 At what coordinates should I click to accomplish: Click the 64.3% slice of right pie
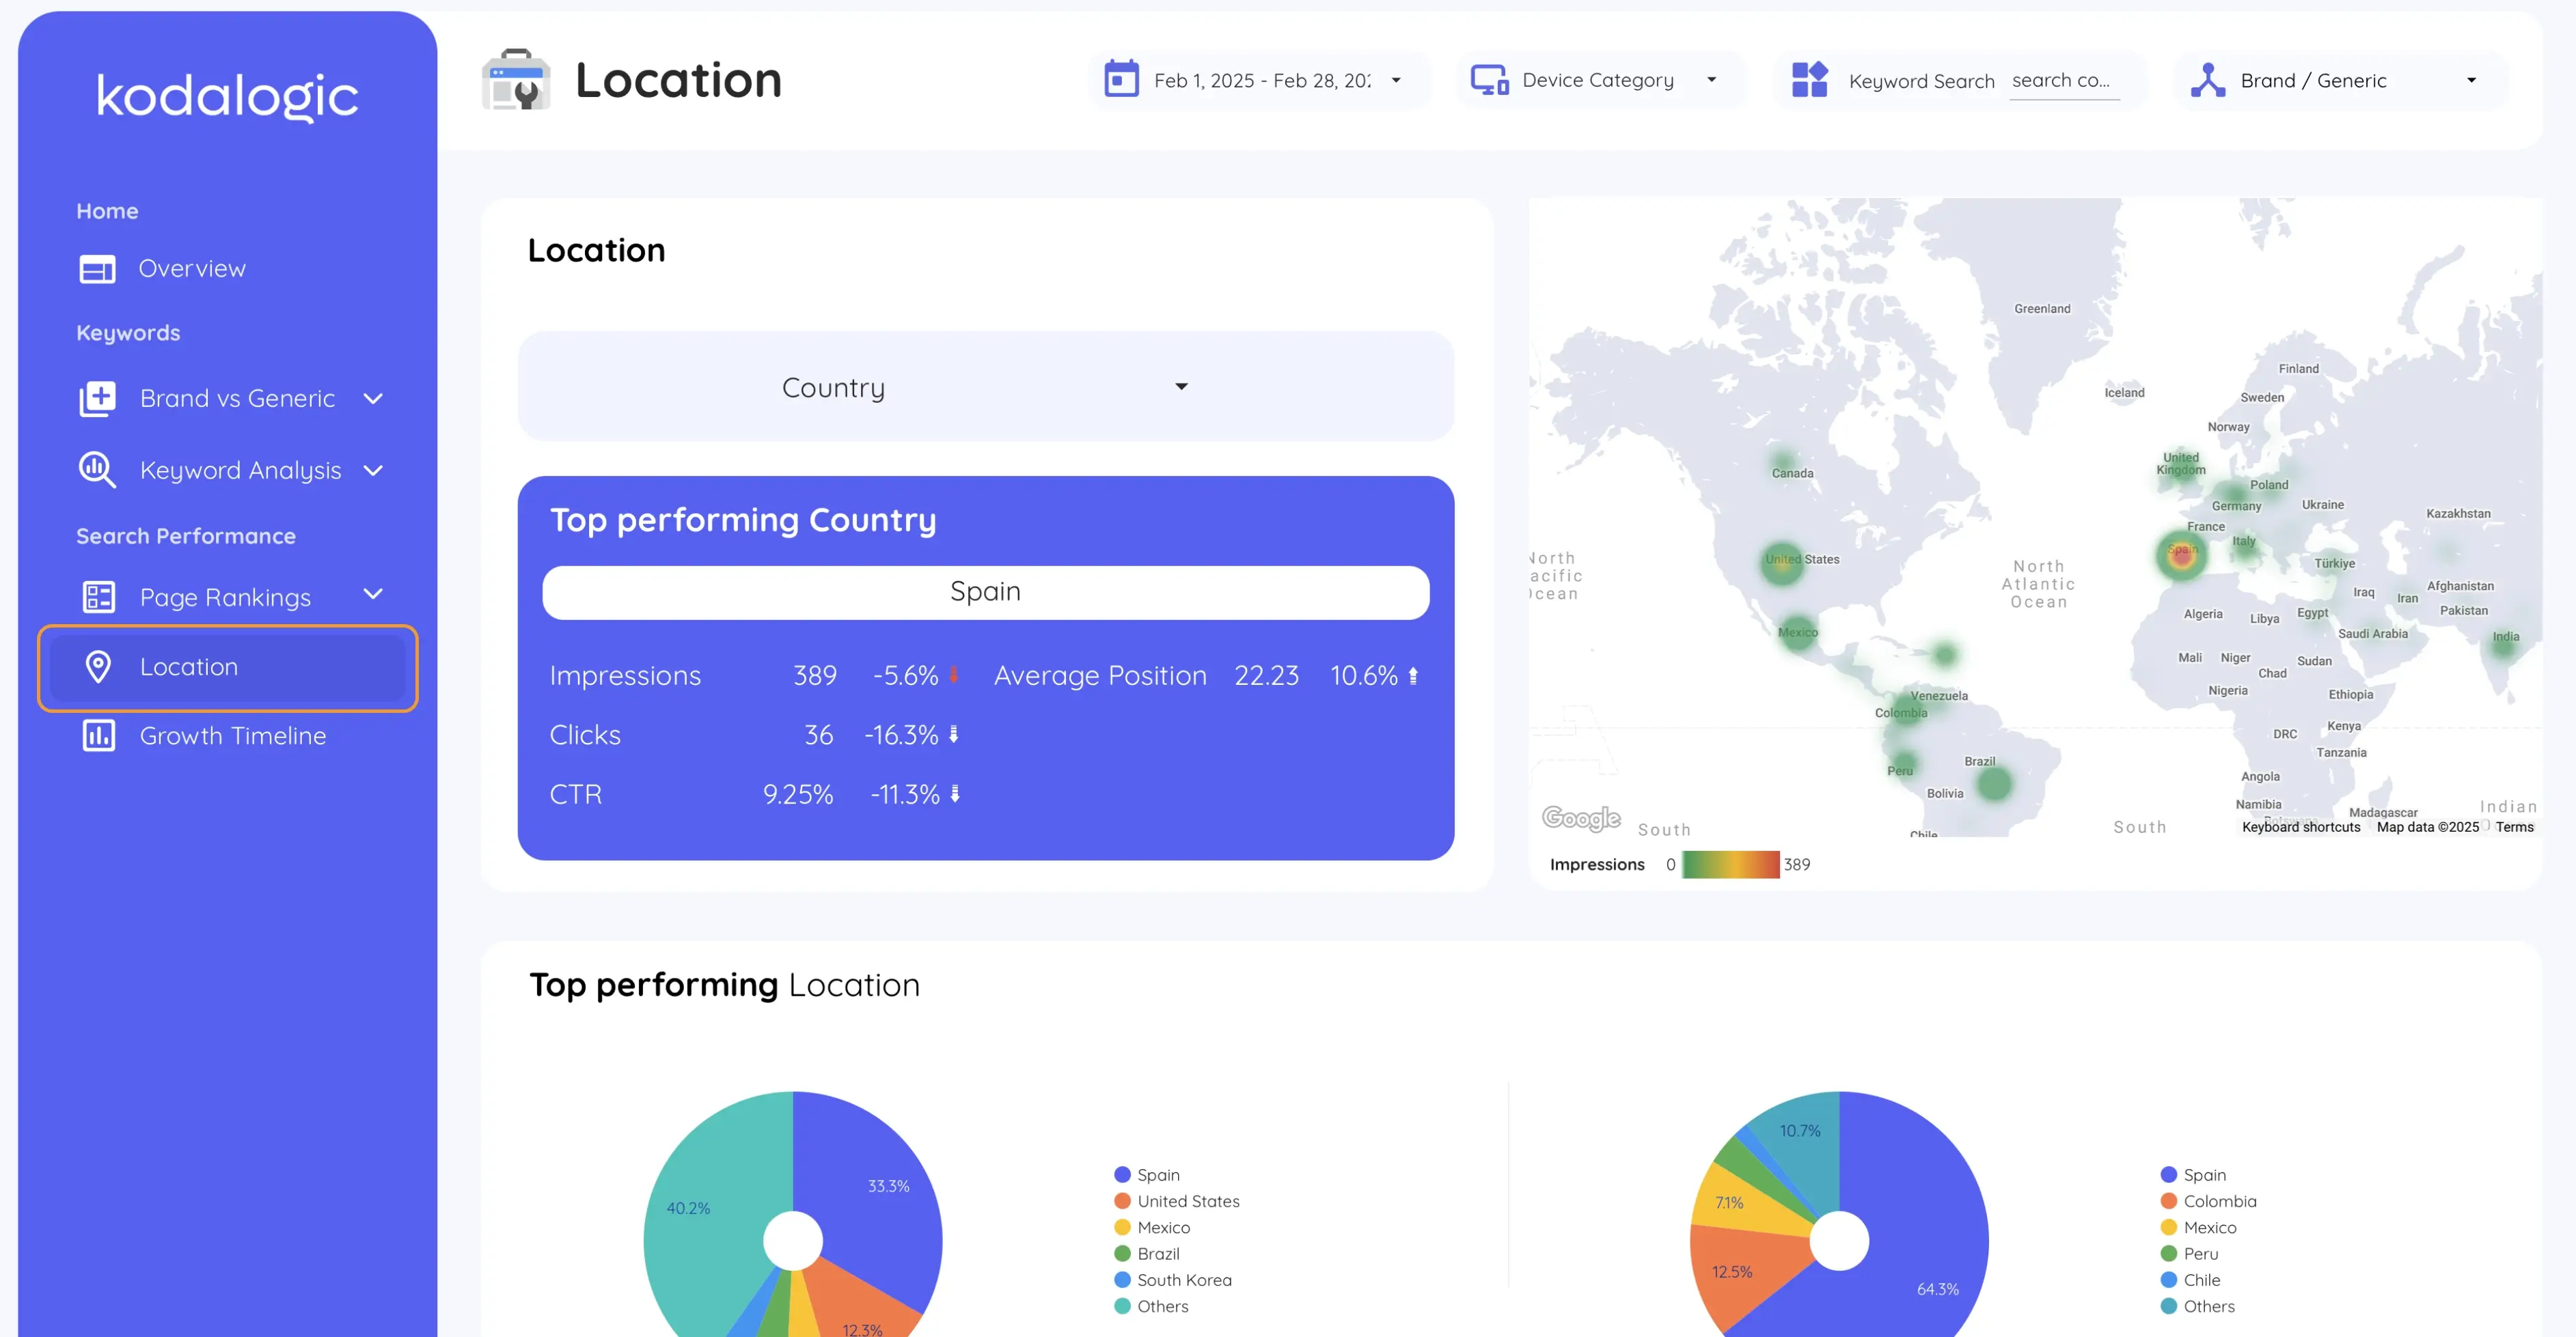click(x=1937, y=1289)
